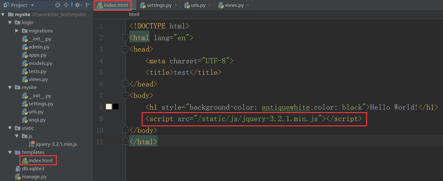Image resolution: width=443 pixels, height=181 pixels.
Task: Toggle fold marker at closing html tag
Action: coord(125,142)
